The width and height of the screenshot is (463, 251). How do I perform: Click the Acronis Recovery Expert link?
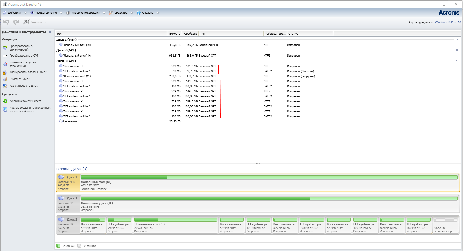coord(25,101)
